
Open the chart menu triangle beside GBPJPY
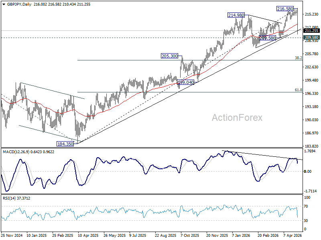click(x=4, y=4)
